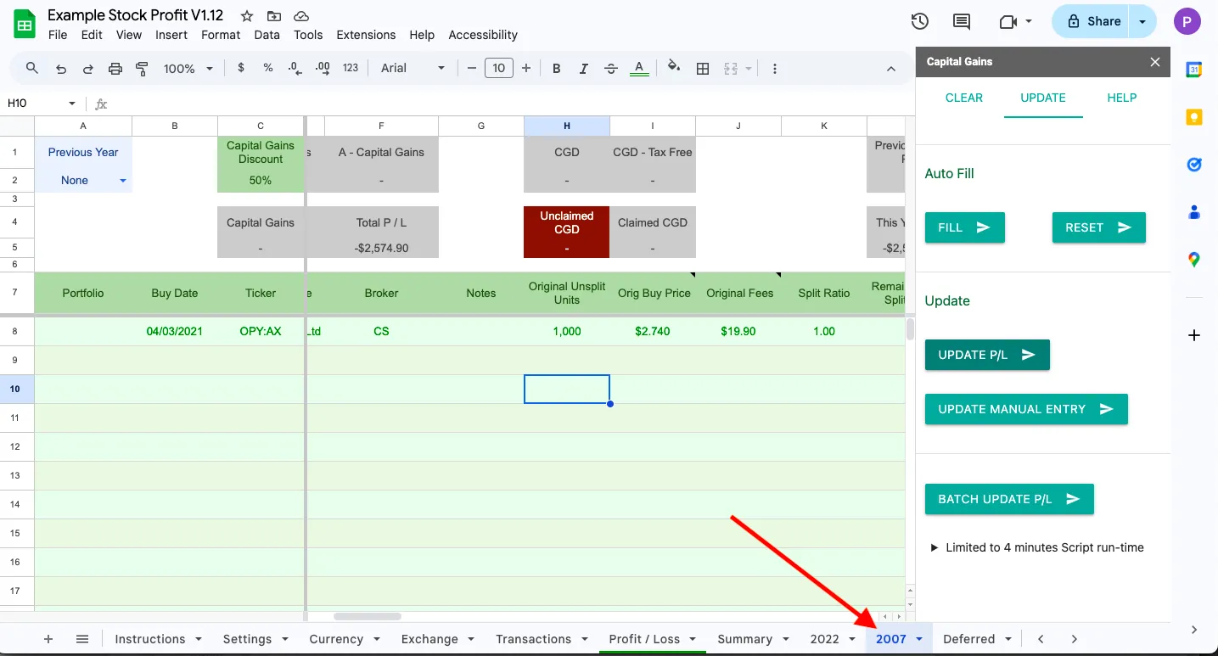Star the Example Stock Profit document
This screenshot has height=656, width=1218.
coord(247,16)
